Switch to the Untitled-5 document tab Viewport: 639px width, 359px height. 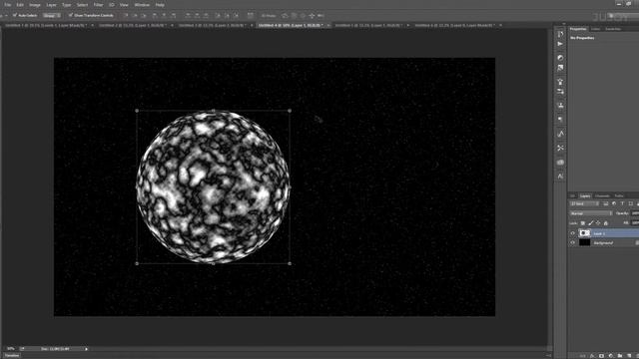368,25
